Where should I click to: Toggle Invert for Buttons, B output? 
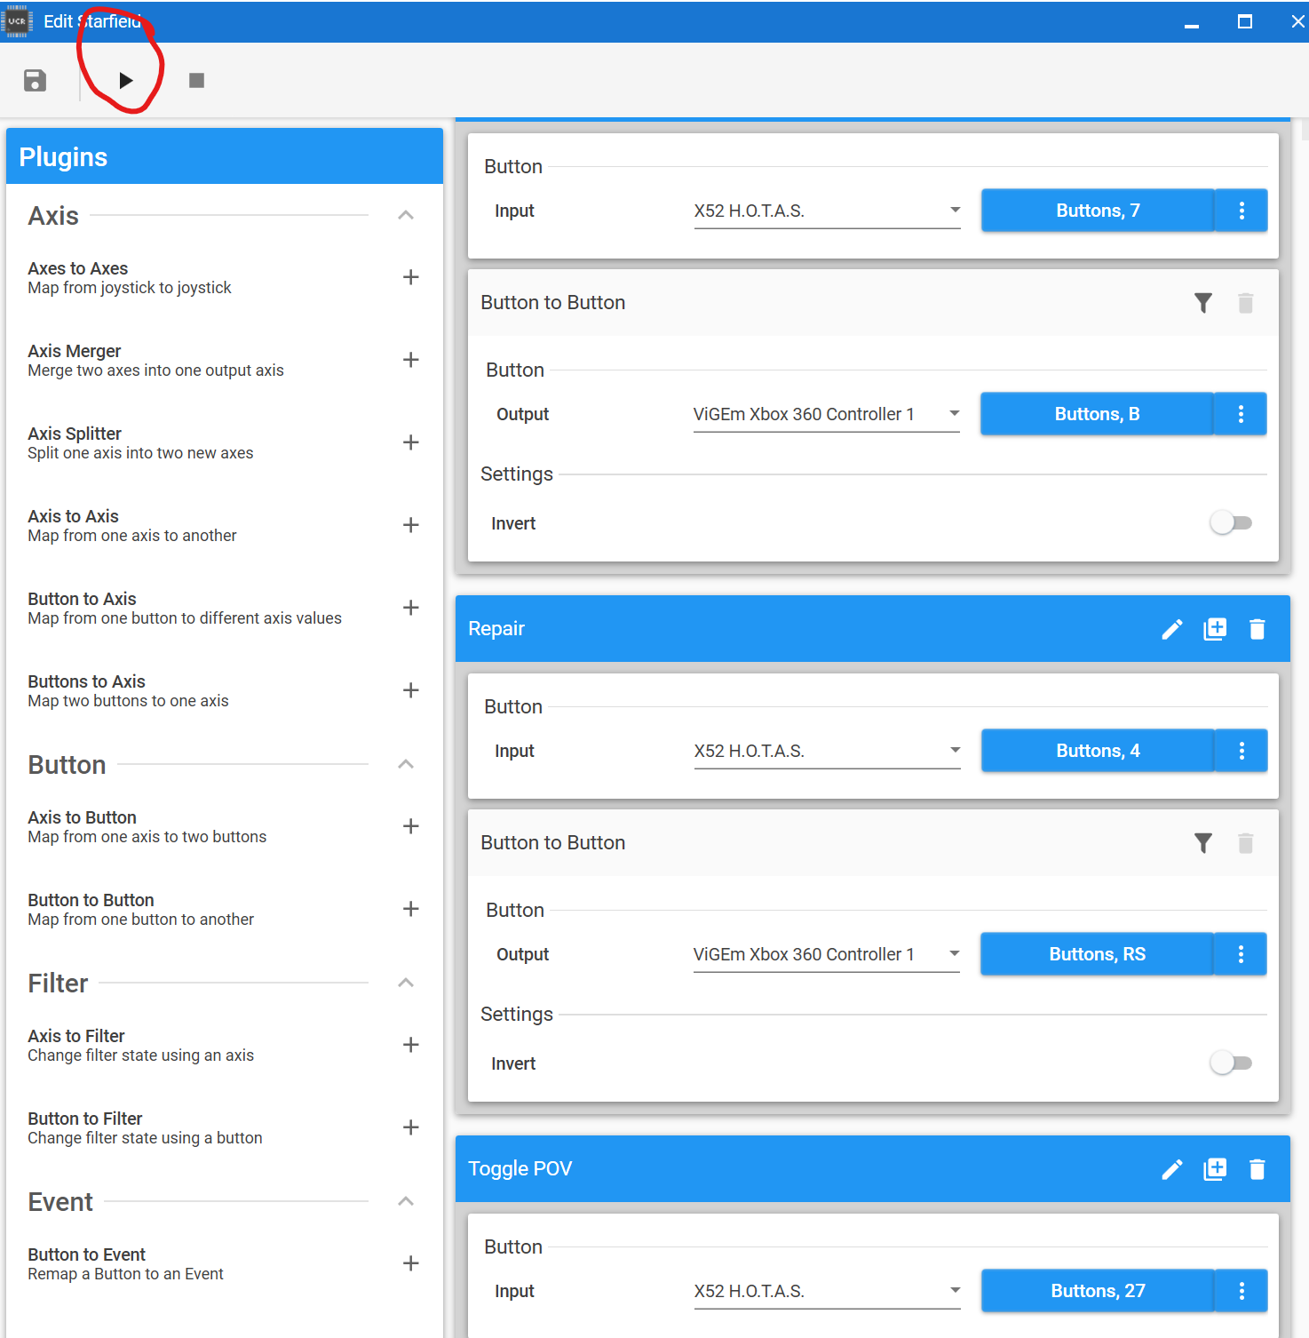pyautogui.click(x=1231, y=523)
